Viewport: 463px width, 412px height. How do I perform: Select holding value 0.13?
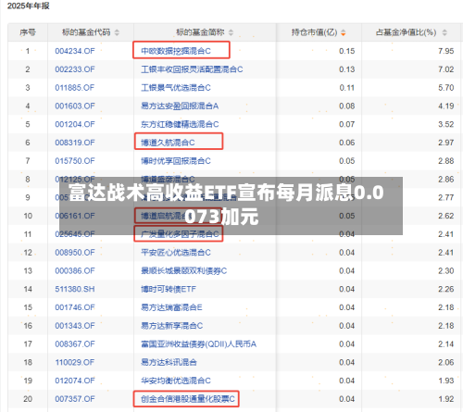coord(346,69)
